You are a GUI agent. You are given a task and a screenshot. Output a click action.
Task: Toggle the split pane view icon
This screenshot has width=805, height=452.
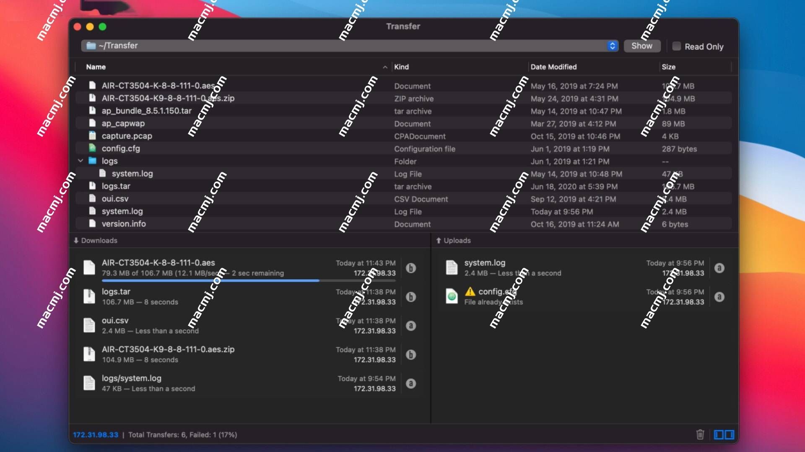(724, 434)
